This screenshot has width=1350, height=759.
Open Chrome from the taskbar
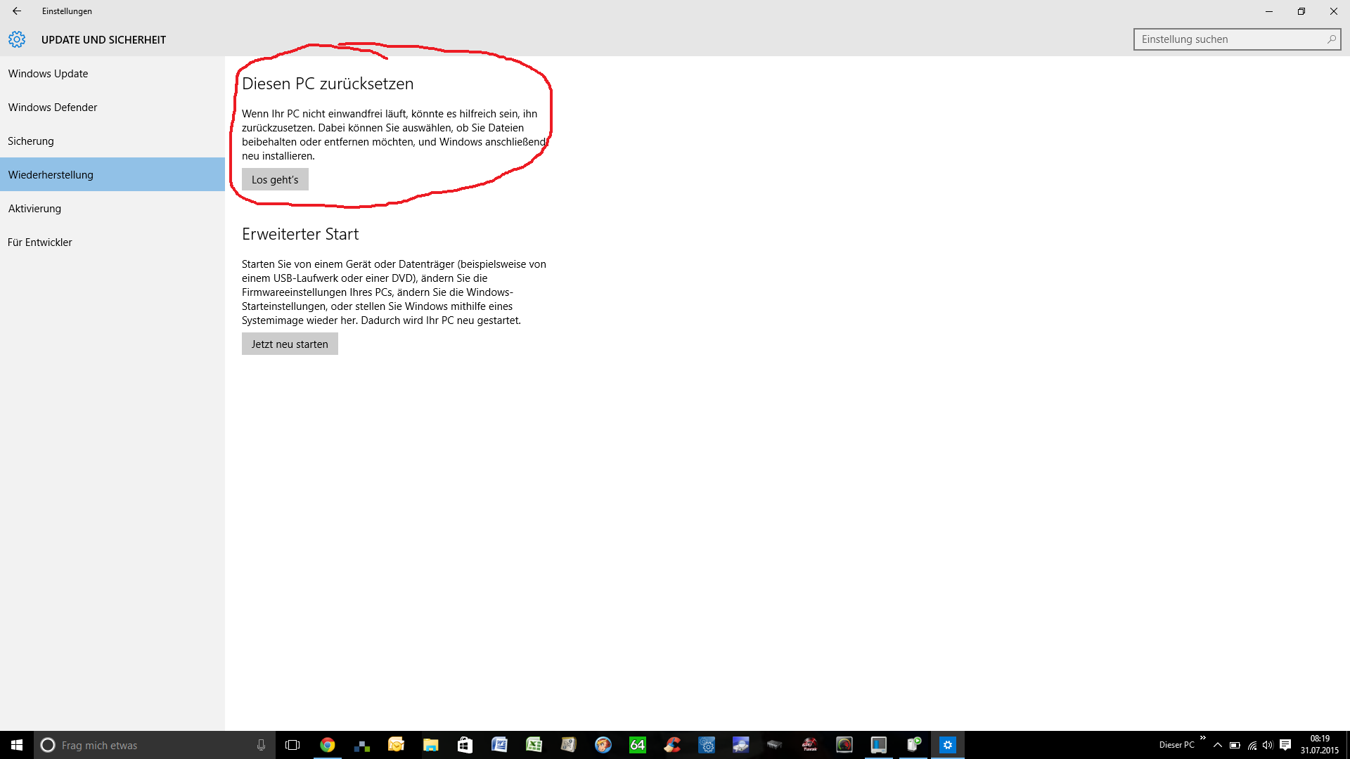point(328,745)
